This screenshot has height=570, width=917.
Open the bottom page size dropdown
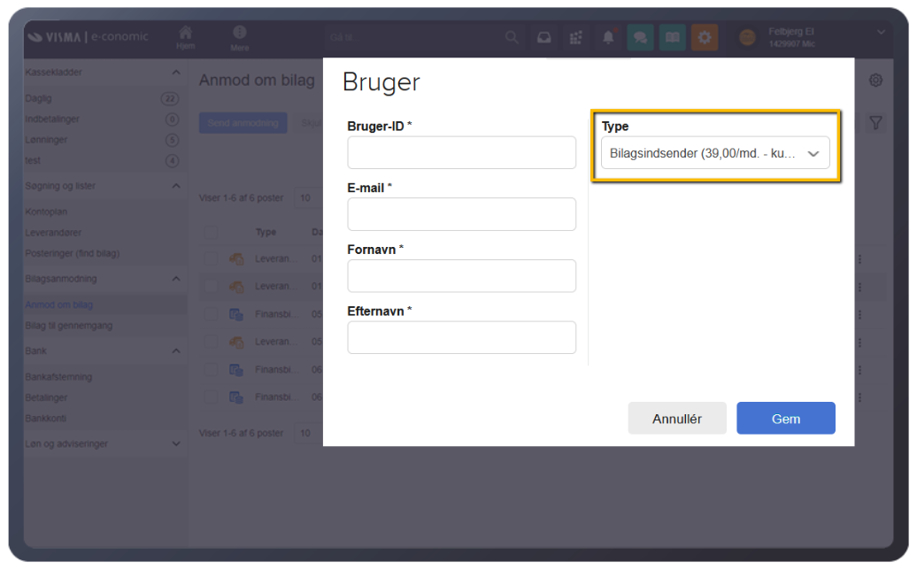[x=309, y=433]
